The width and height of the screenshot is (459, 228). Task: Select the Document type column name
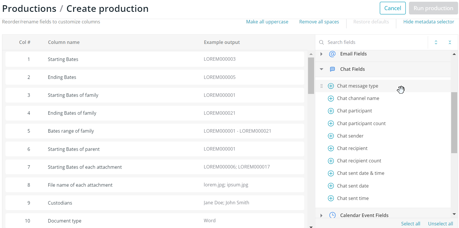click(x=64, y=221)
